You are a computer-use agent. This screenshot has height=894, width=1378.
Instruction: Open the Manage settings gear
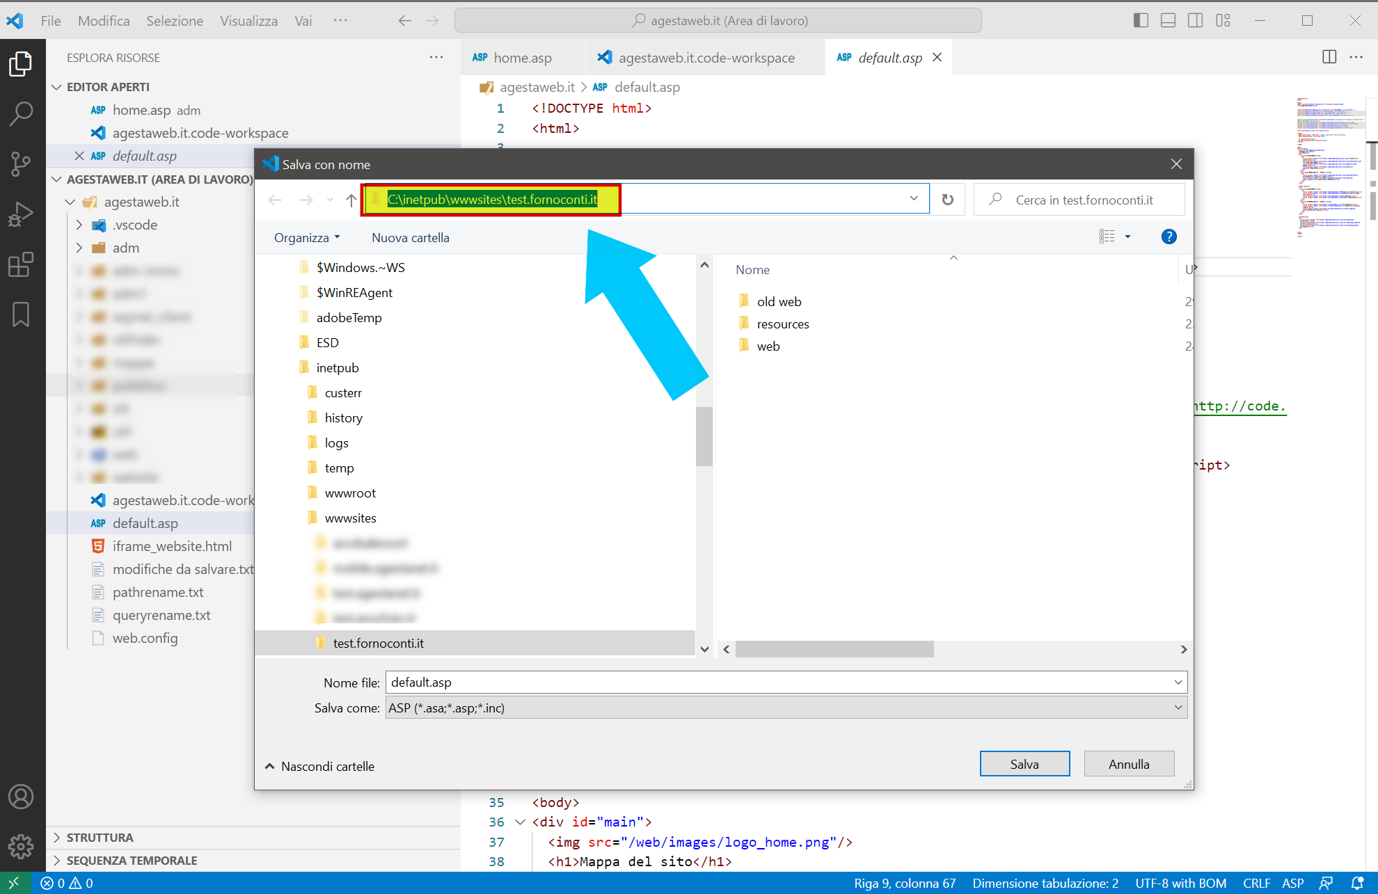[x=21, y=847]
